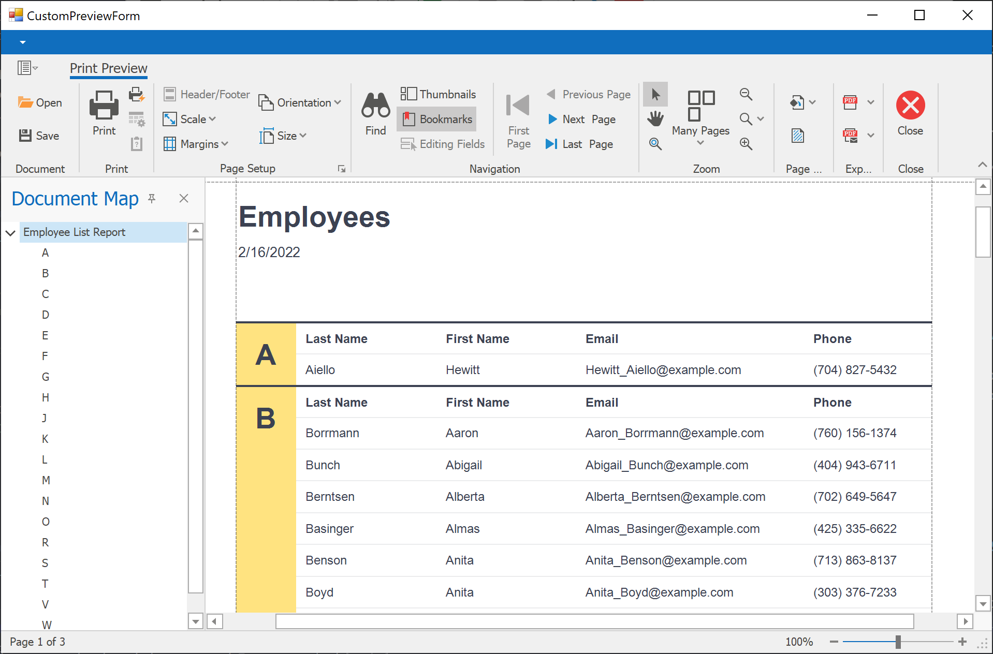
Task: Expand the Margins dropdown
Action: 196,144
